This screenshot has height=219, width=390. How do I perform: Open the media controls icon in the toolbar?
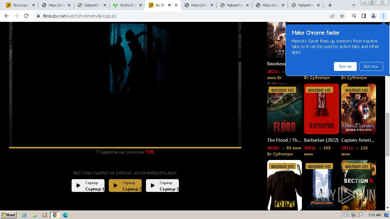(x=354, y=16)
